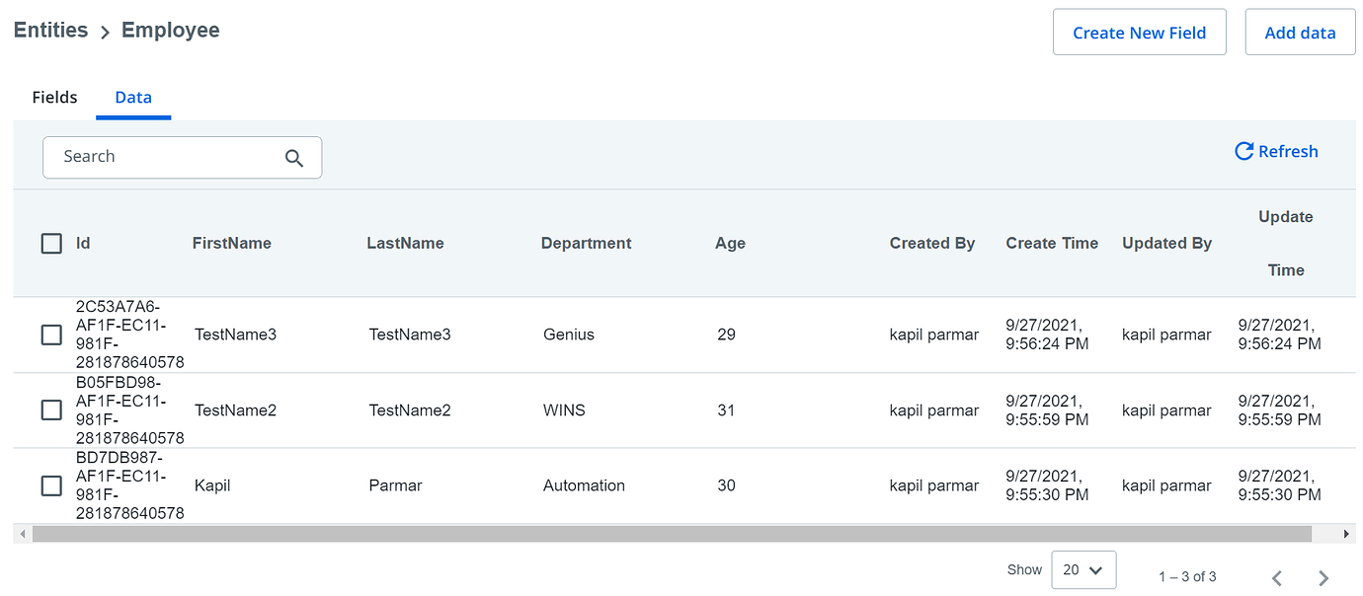Go to next page arrow

(x=1323, y=578)
